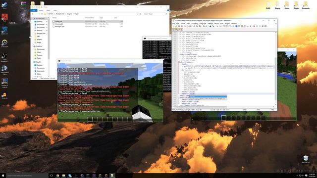Open the Search menu in Notepad++
Screen dimensions: 317x178
[x=183, y=24]
